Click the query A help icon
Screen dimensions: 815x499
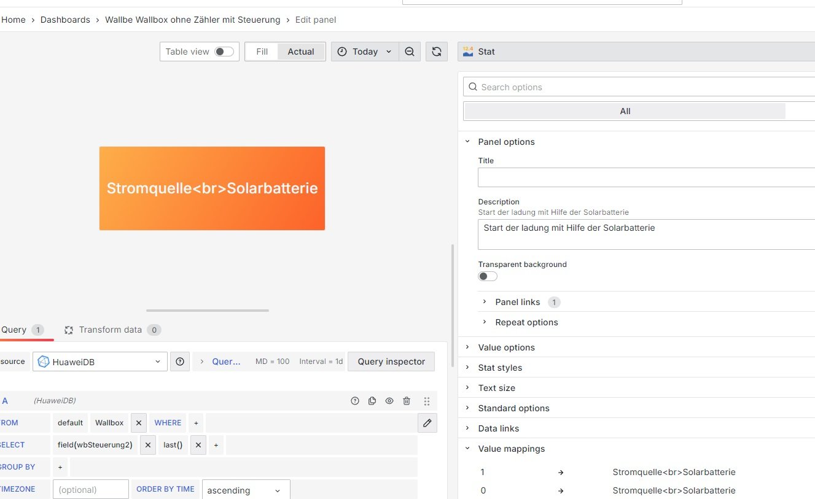355,401
